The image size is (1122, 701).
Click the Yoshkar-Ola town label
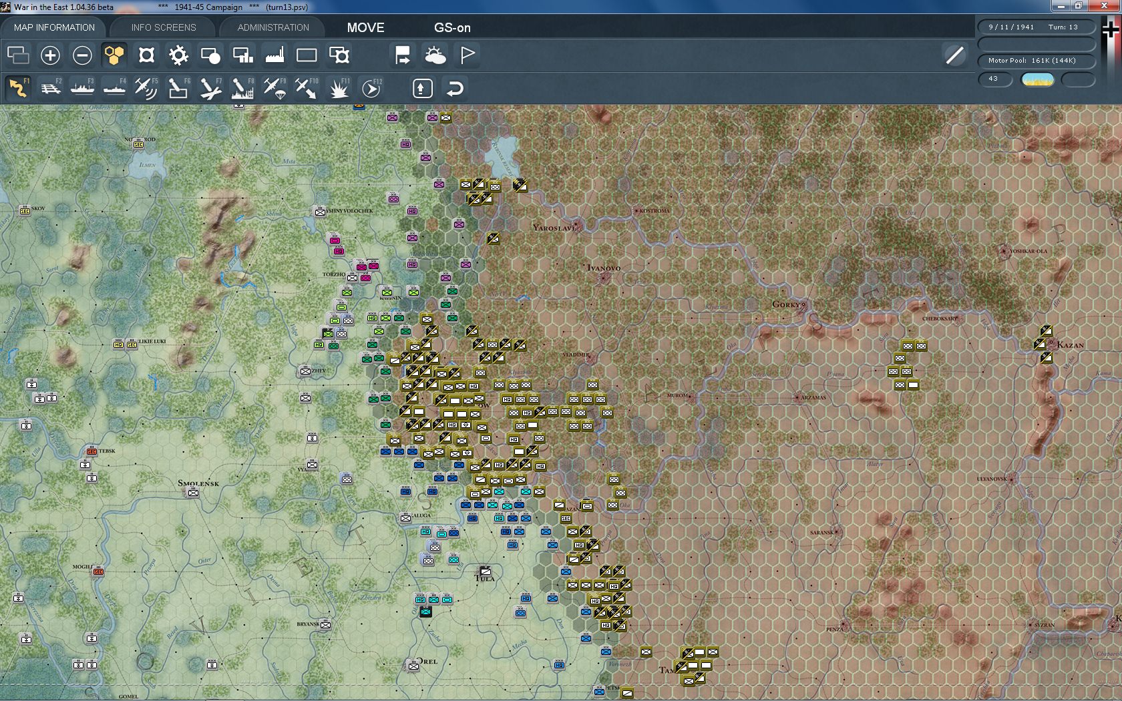pos(1028,251)
